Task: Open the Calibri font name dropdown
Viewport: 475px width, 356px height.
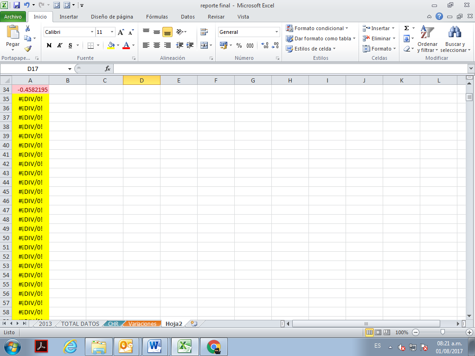Action: pos(92,32)
